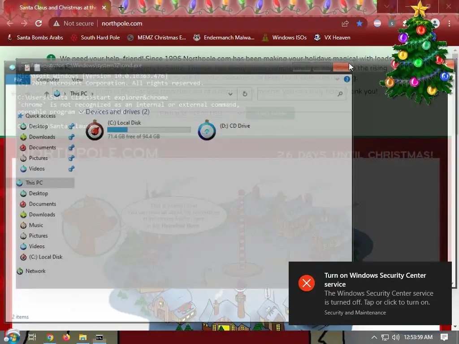Image resolution: width=459 pixels, height=344 pixels.
Task: Open a new Chrome tab
Action: click(x=121, y=8)
